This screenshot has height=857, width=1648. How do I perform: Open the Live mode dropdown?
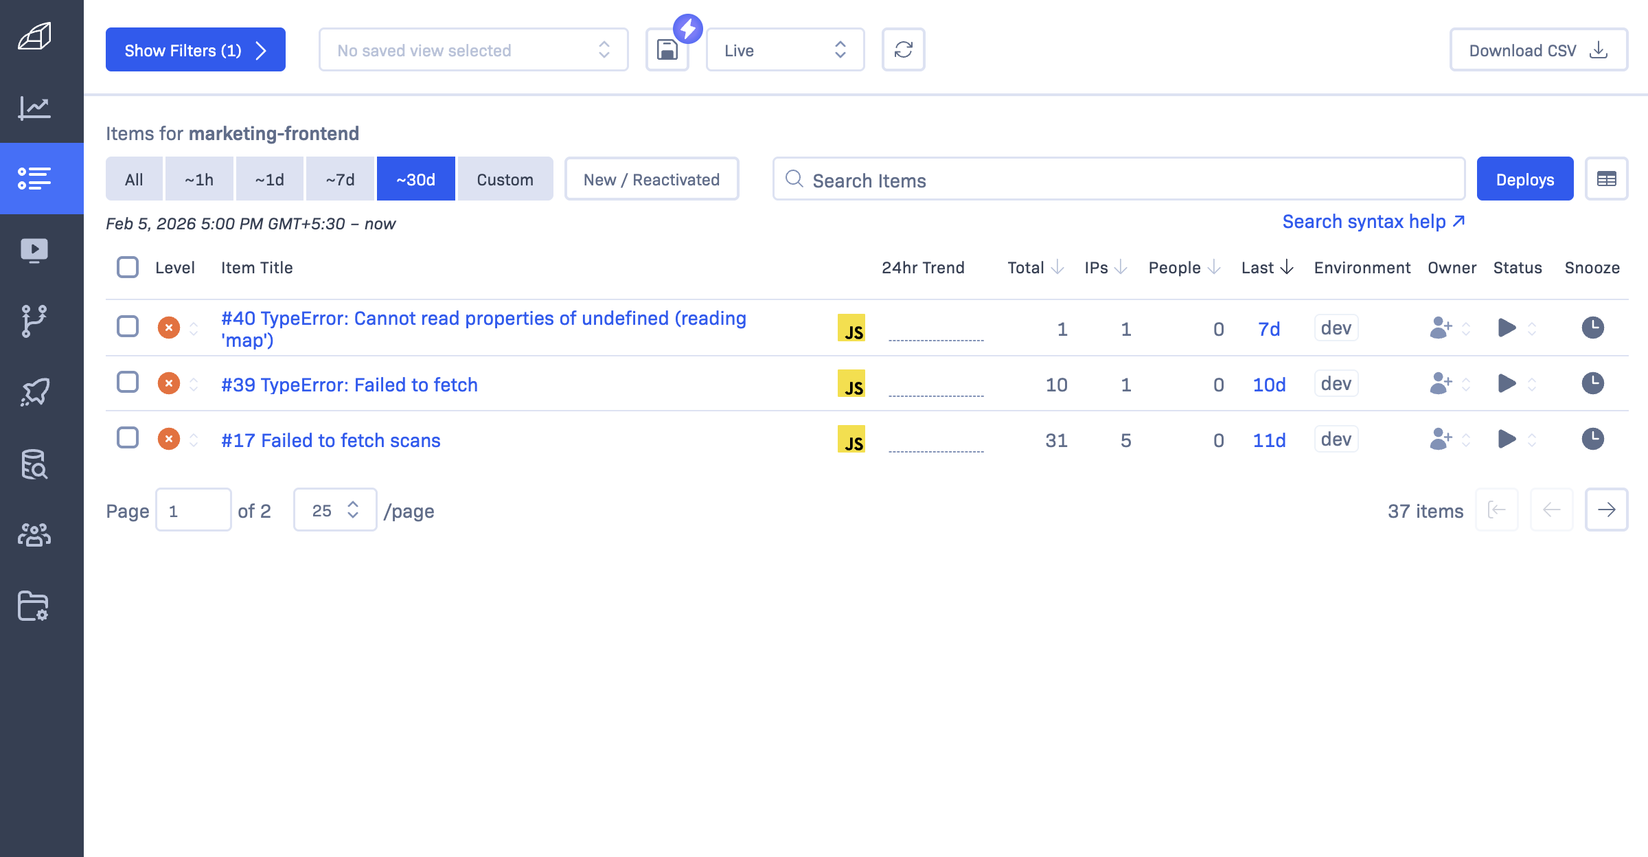[784, 50]
